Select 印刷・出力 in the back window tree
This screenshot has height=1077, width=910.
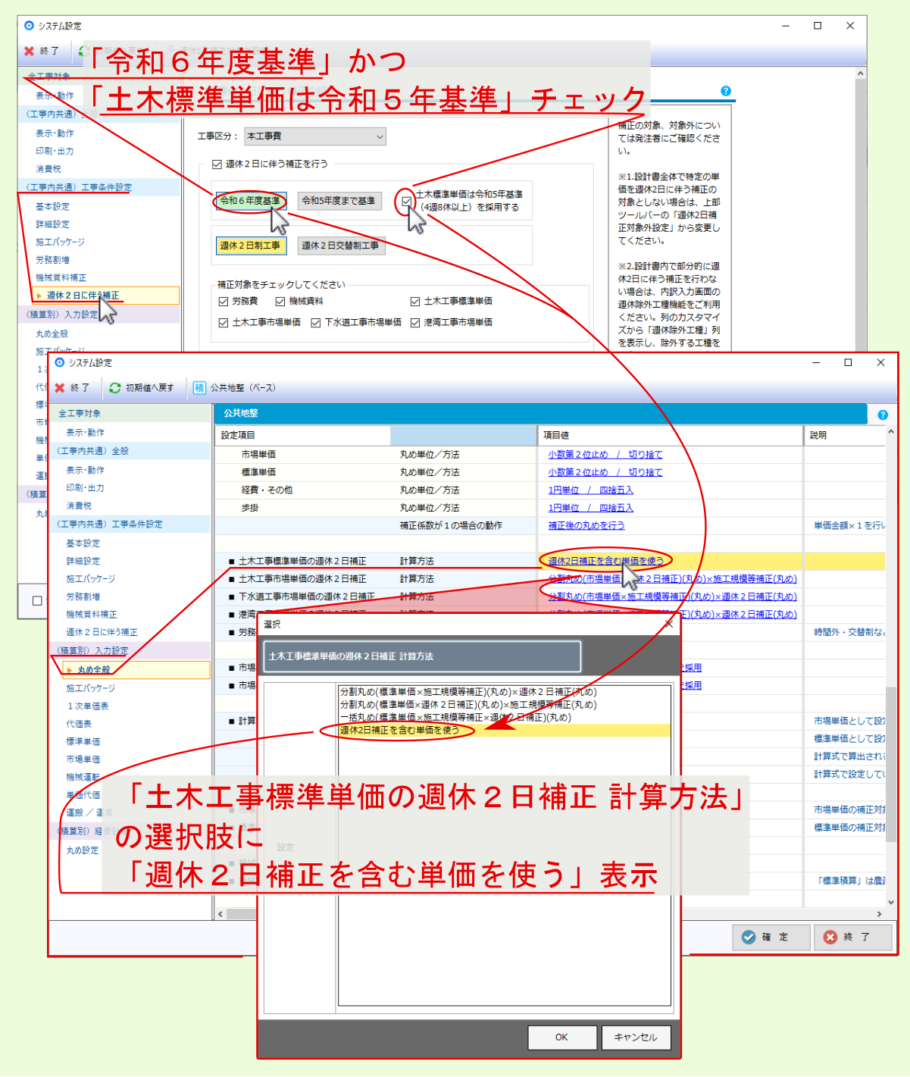(x=55, y=151)
